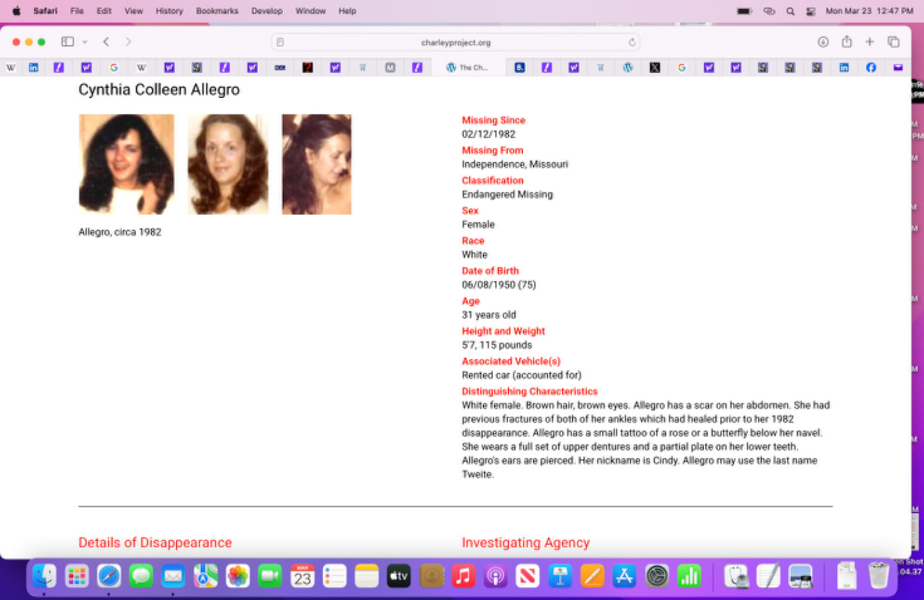Click the first photo of Cynthia Allegro
The width and height of the screenshot is (924, 600).
[x=126, y=164]
